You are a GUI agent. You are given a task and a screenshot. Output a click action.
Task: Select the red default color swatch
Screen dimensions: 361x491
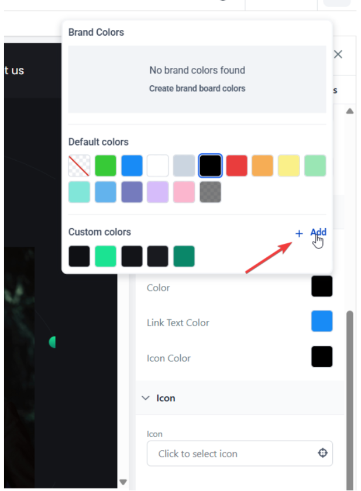point(236,165)
